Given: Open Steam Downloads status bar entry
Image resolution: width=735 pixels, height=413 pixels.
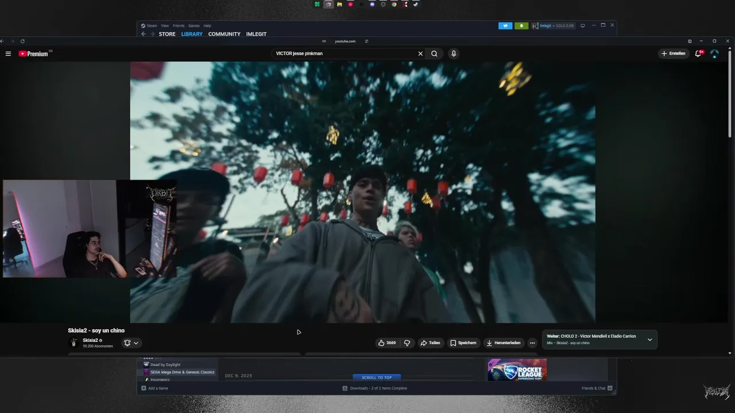Looking at the screenshot, I should [375, 388].
